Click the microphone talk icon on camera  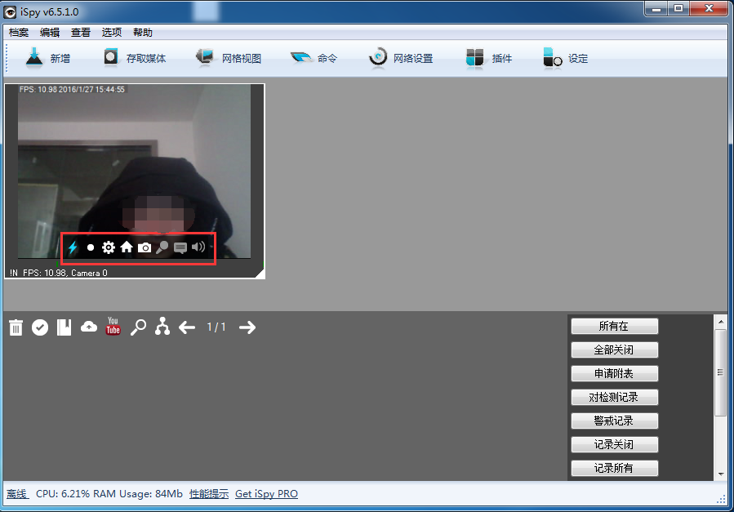click(162, 247)
